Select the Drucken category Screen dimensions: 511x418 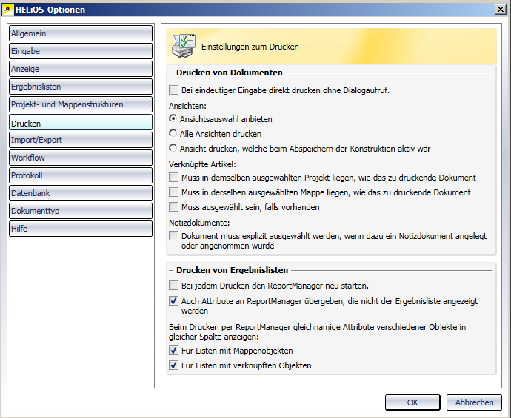[81, 122]
